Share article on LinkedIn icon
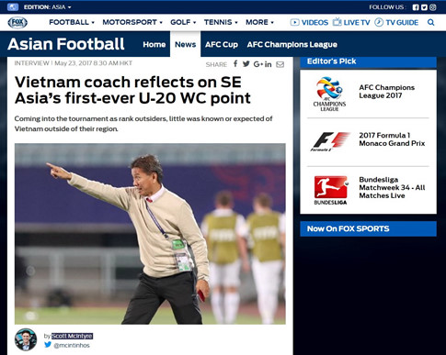 268,64
